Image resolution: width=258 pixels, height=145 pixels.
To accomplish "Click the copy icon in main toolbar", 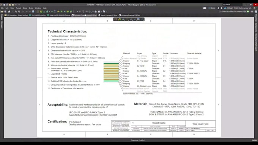I will pos(16,11).
